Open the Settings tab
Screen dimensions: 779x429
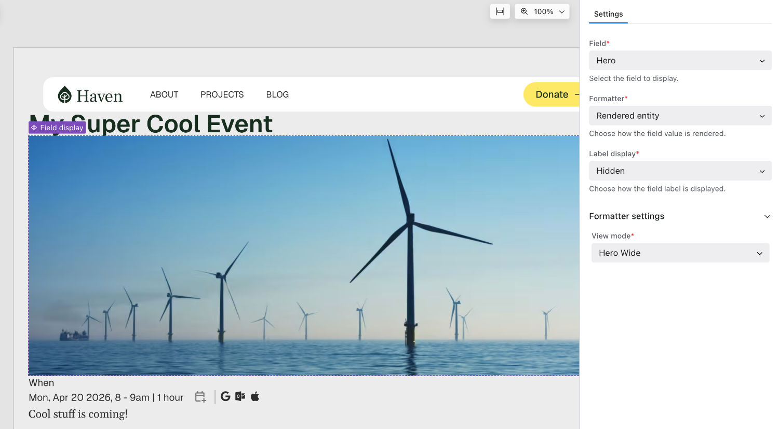(608, 14)
